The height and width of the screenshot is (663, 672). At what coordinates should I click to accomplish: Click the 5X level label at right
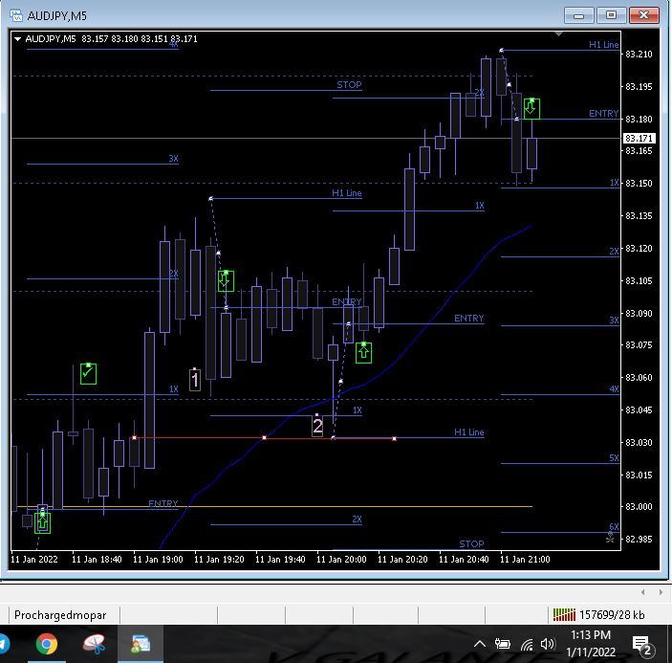point(614,458)
